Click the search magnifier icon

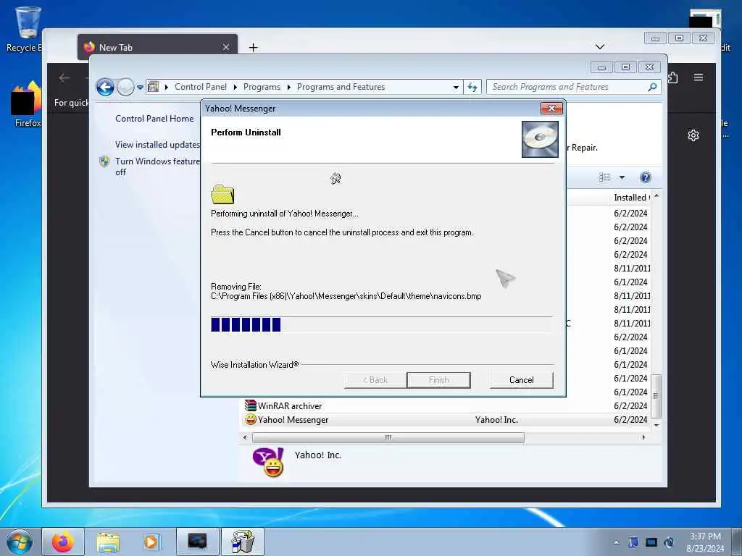click(652, 87)
